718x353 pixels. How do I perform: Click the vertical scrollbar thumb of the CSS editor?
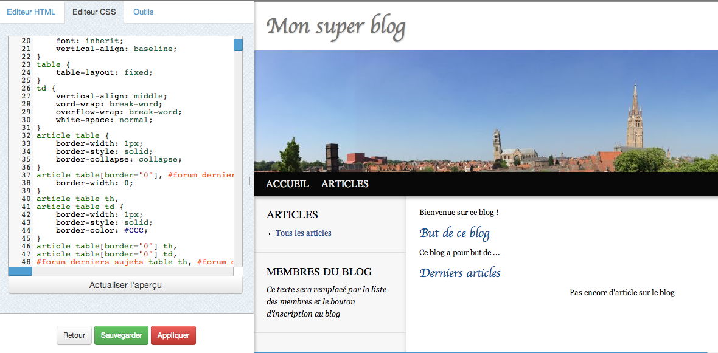tap(238, 44)
